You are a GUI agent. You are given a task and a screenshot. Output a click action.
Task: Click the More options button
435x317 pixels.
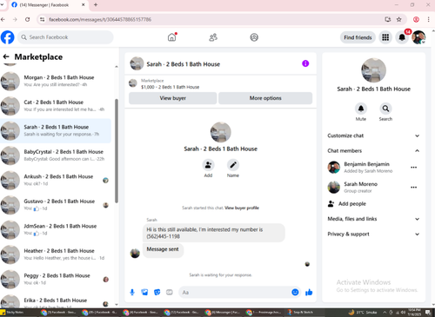(x=265, y=98)
